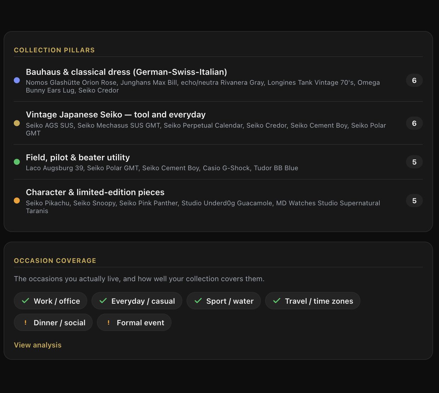Select the Work / office occasion chip
The width and height of the screenshot is (439, 393).
[x=51, y=301]
